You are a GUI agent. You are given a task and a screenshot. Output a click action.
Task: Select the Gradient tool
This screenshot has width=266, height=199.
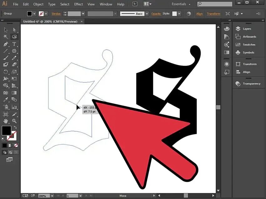tap(14, 93)
